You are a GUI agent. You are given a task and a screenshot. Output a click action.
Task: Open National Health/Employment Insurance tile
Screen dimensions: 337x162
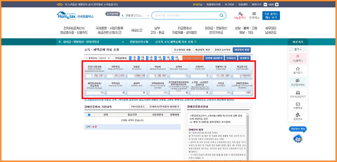click(x=95, y=71)
